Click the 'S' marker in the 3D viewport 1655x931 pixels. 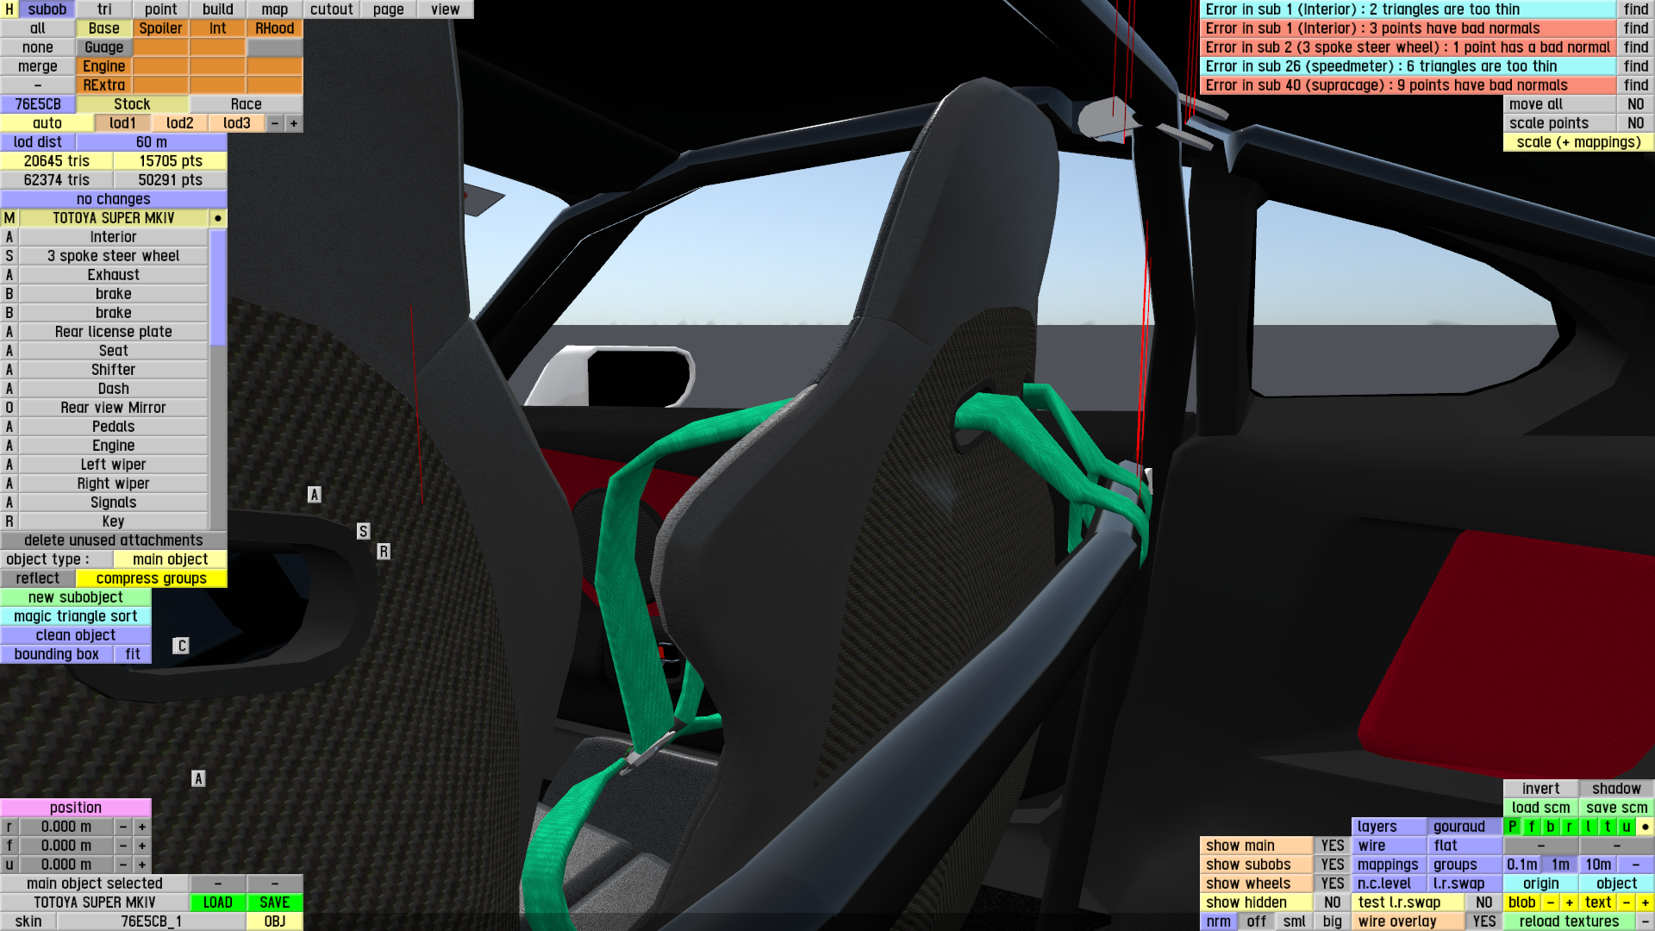(x=363, y=531)
